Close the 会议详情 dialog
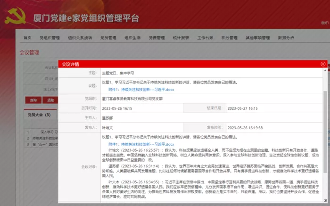 coord(323,64)
